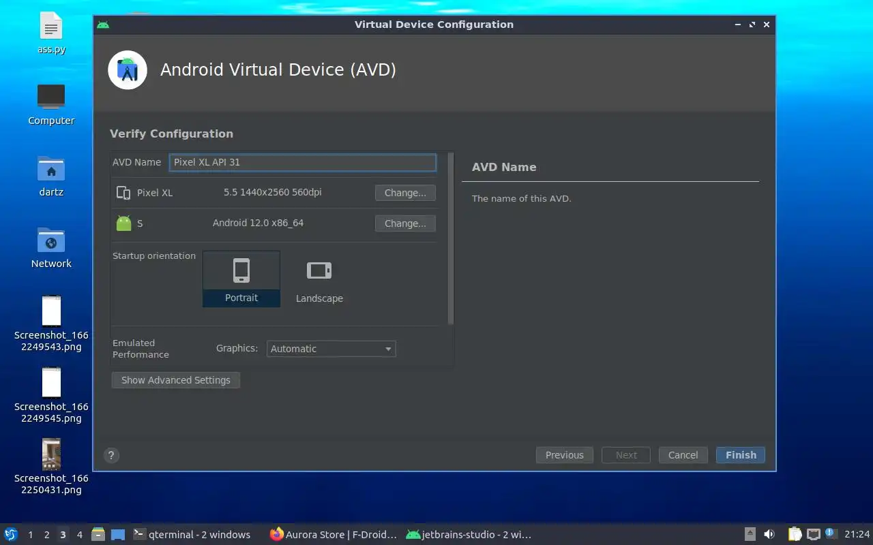Select Screenshot_1662249545.png on desktop
The height and width of the screenshot is (545, 873).
[51, 395]
